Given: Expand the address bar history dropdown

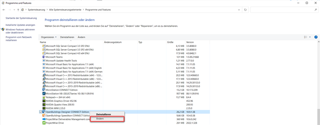Looking at the screenshot, I should [x=239, y=10].
